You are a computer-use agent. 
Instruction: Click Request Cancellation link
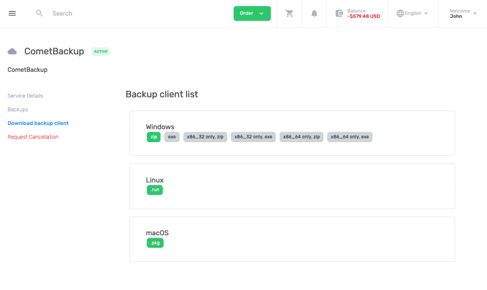33,137
